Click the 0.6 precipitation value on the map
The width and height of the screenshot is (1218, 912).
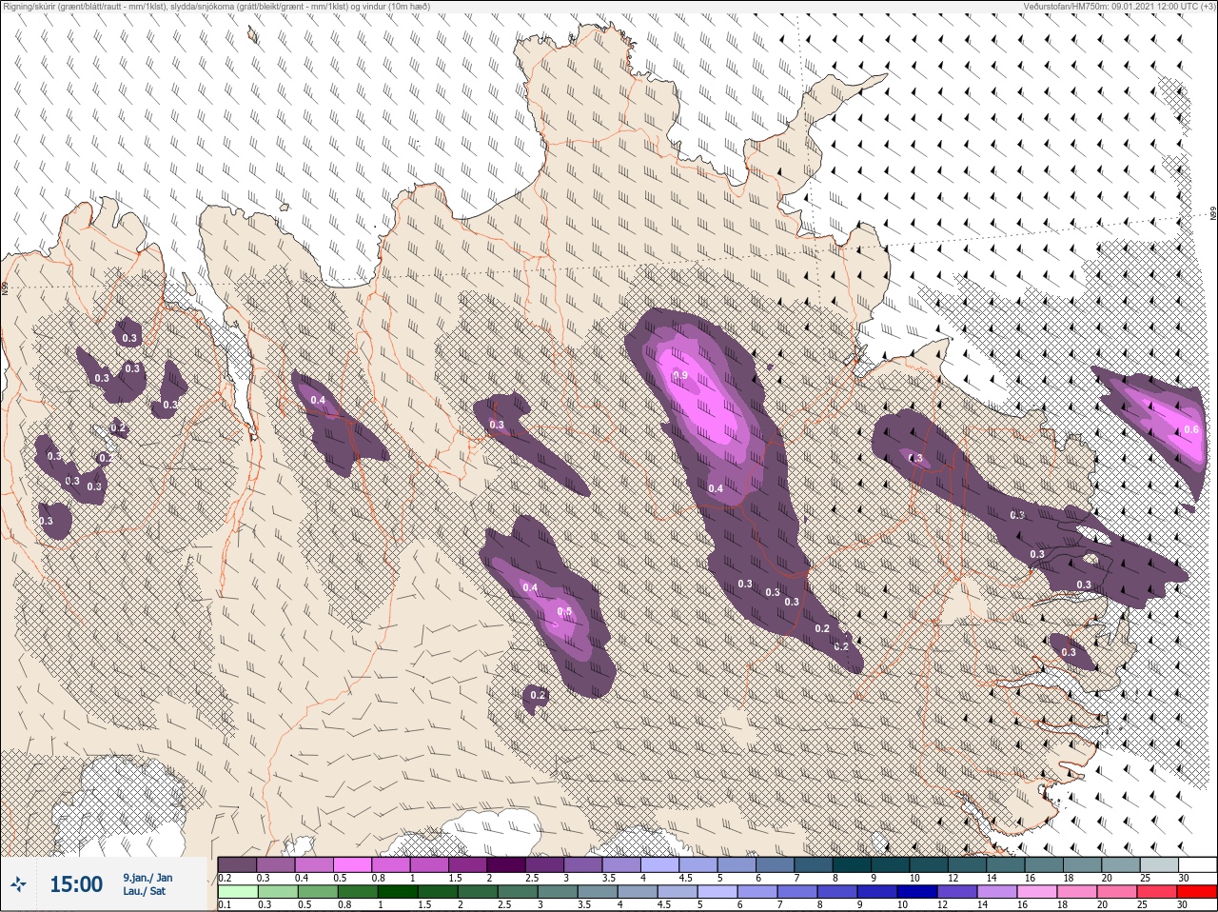click(1190, 429)
